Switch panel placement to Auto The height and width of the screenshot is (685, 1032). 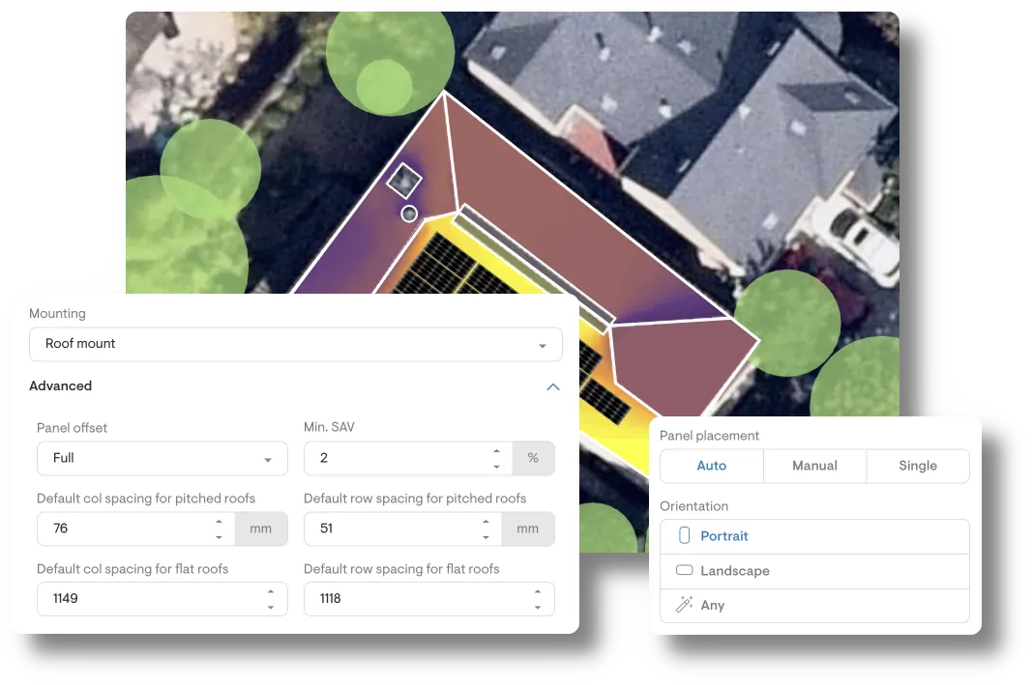[x=712, y=466]
